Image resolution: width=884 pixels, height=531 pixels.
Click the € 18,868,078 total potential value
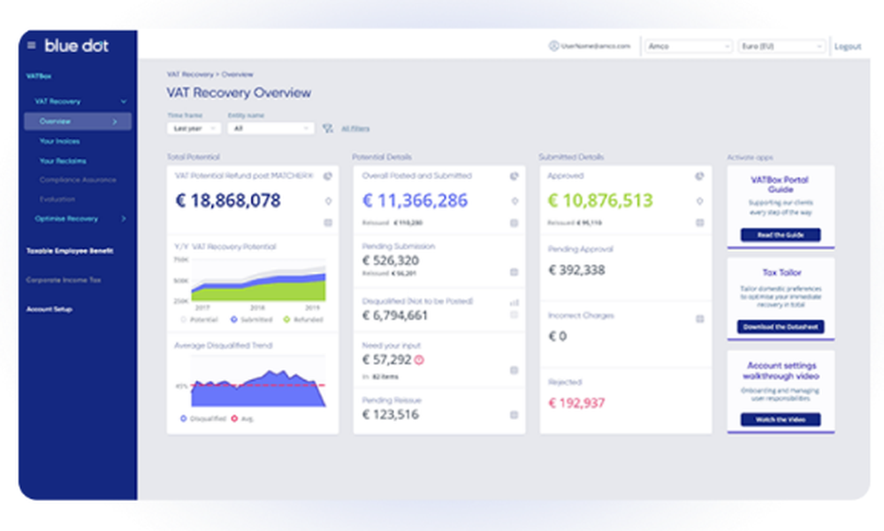click(x=228, y=201)
